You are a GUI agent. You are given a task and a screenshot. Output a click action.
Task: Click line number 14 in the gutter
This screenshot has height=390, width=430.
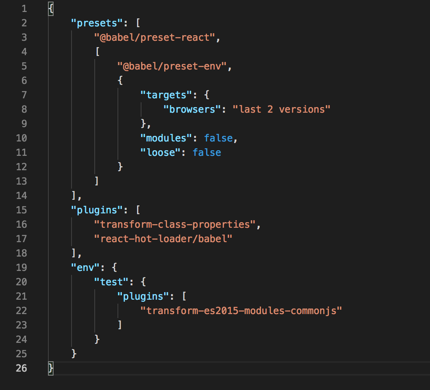(x=22, y=195)
